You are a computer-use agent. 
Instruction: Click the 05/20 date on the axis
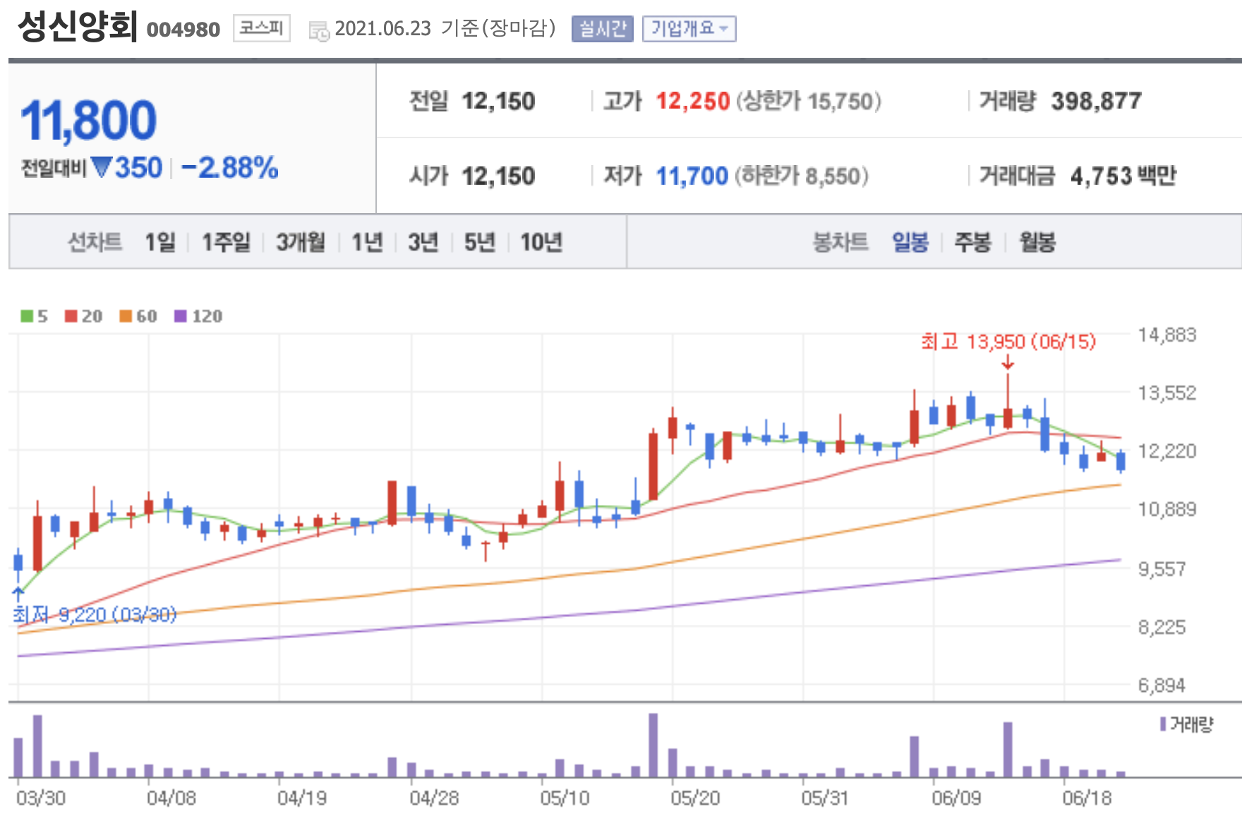695,798
